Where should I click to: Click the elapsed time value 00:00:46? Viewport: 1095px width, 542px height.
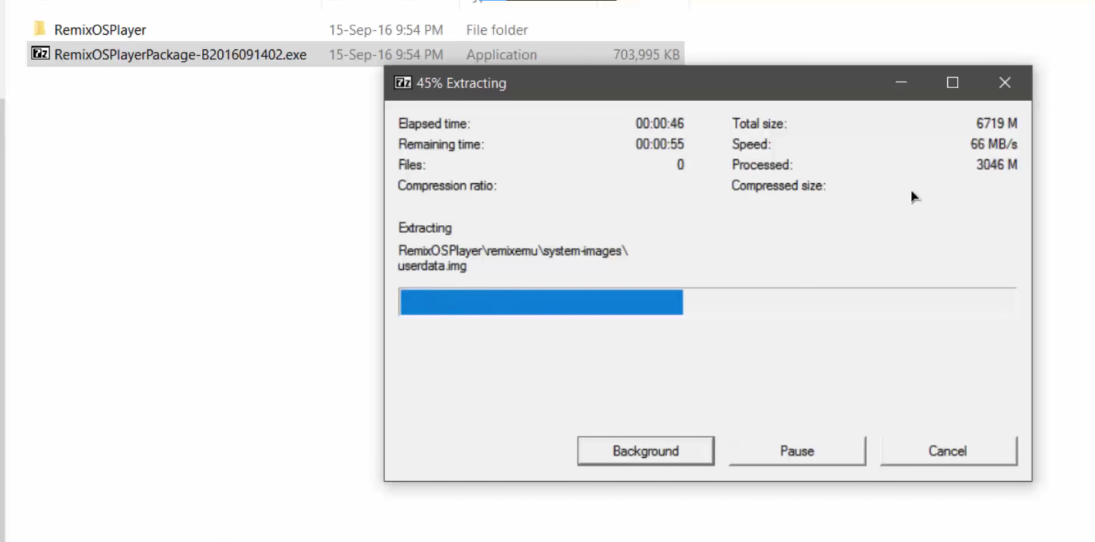pos(660,124)
